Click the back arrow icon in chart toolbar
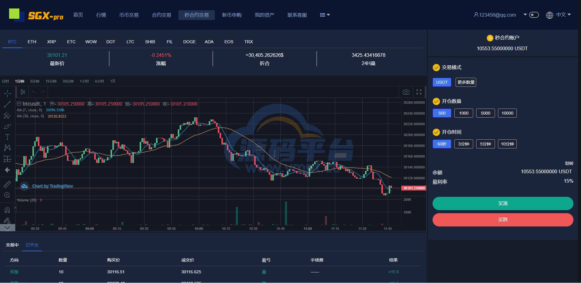 point(7,170)
